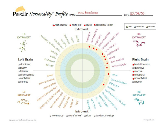Click the red dot near 'distrustful'
The width and height of the screenshot is (164, 127).
coord(104,85)
